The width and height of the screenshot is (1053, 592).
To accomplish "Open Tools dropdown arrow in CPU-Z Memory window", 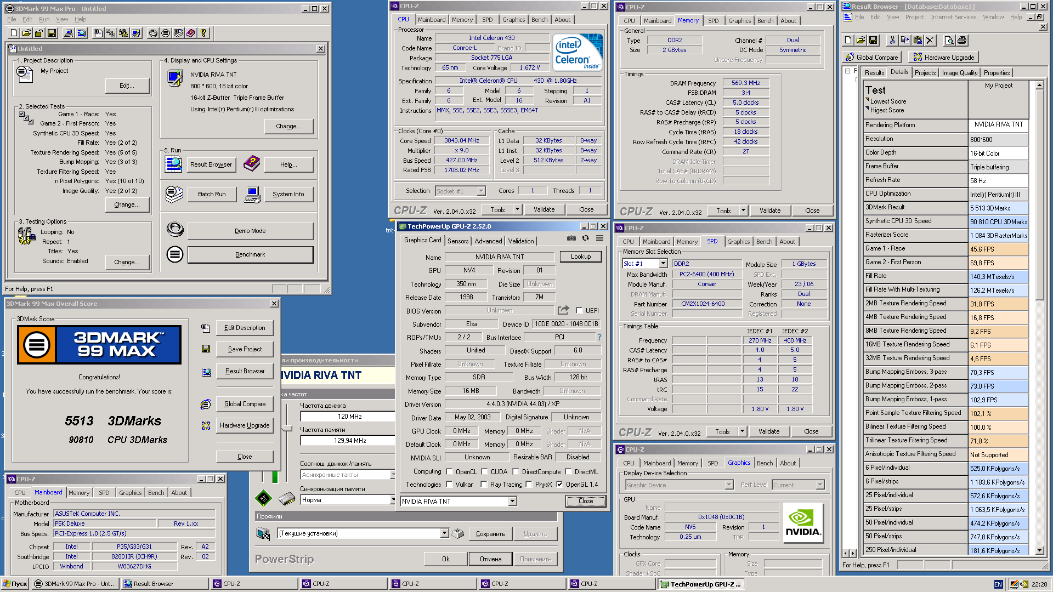I will [743, 210].
